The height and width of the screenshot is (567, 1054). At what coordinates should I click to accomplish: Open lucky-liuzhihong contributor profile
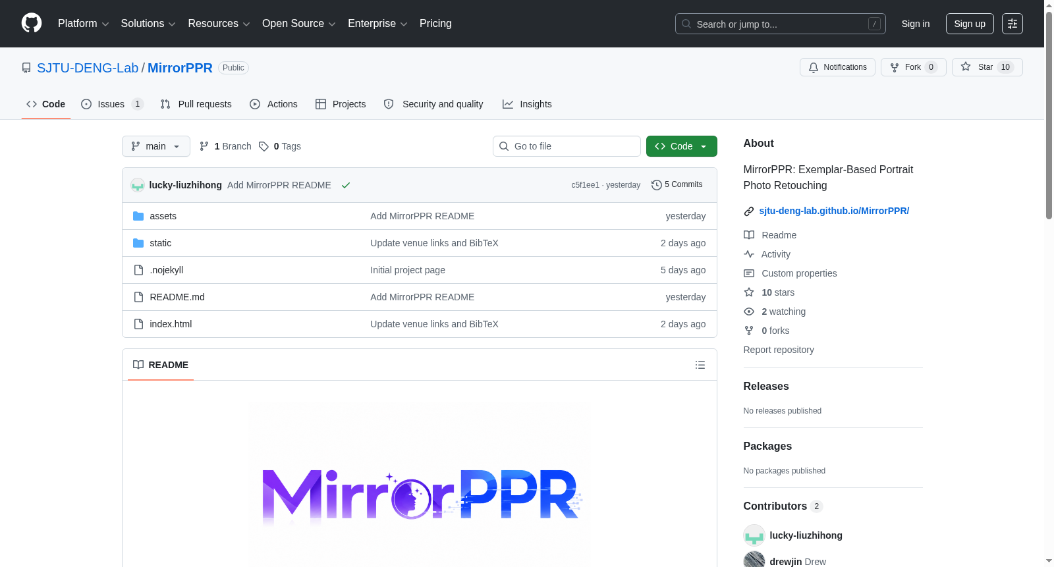[806, 535]
